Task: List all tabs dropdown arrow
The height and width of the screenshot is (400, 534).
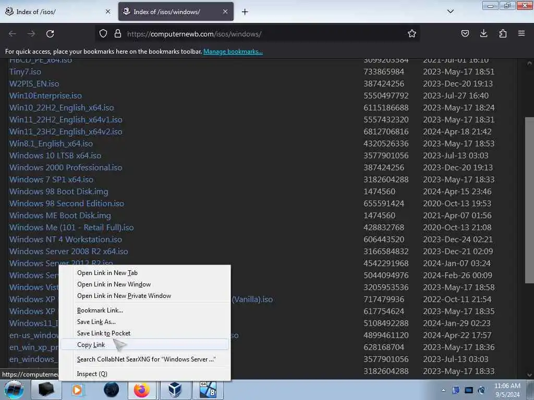Action: click(450, 11)
